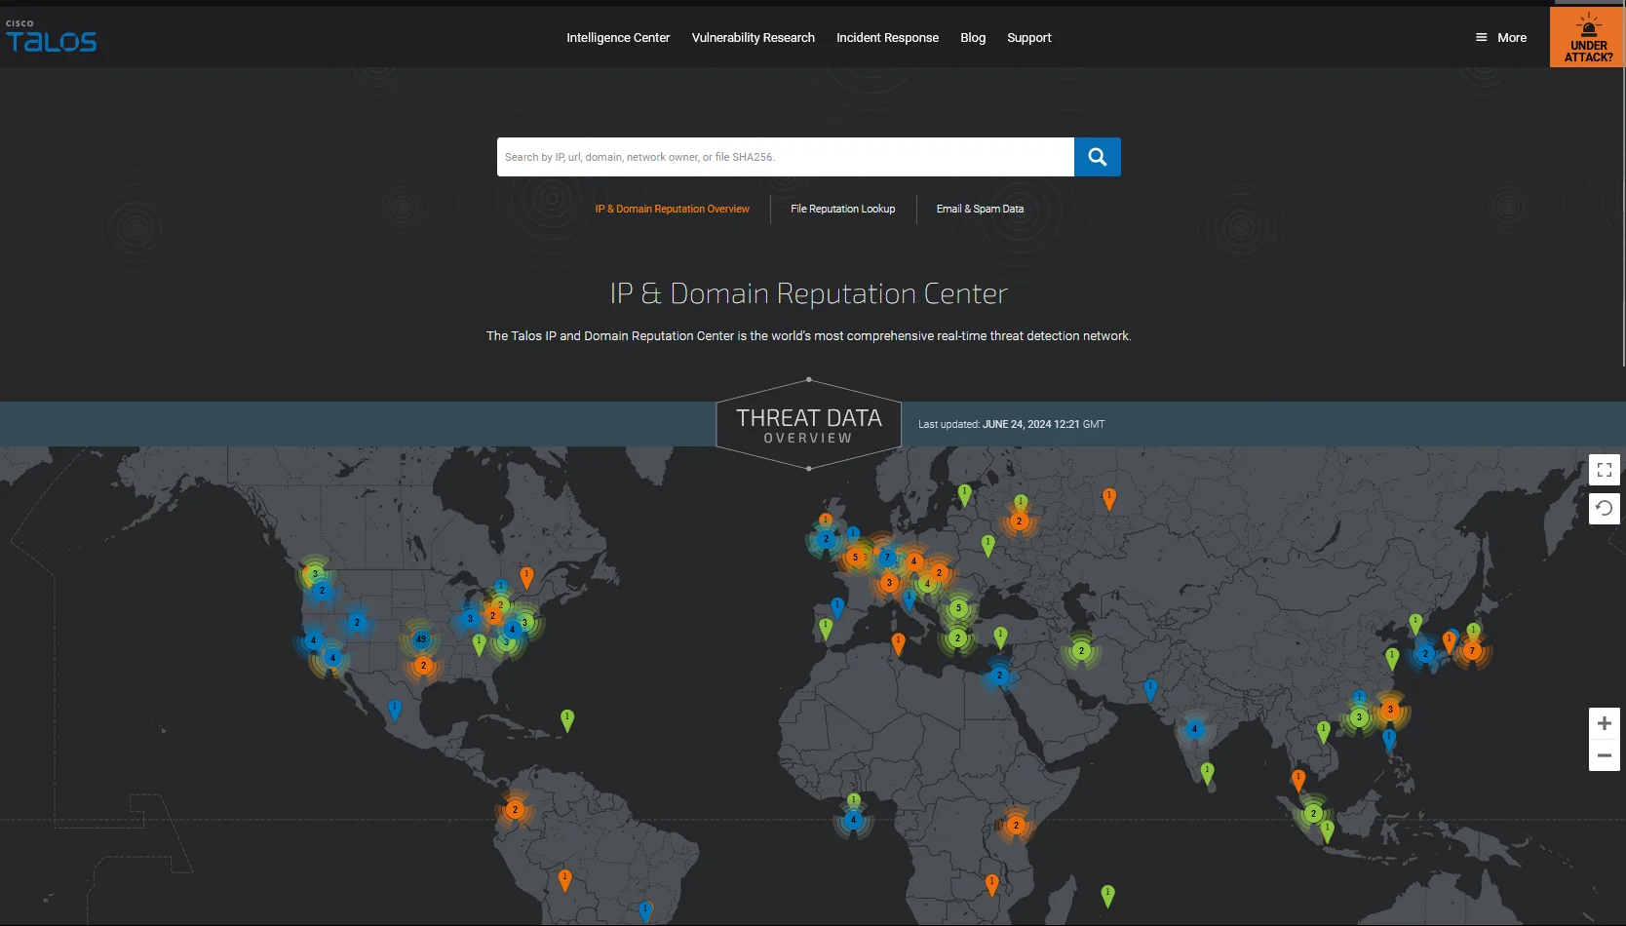
Task: Select orange cluster 2 in East Africa
Action: pos(1016,825)
